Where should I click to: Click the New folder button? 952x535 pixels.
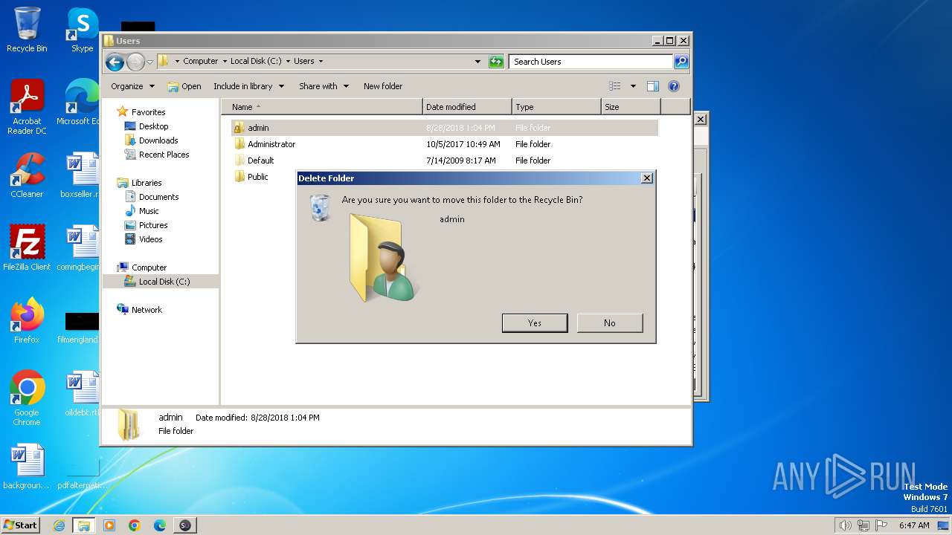pyautogui.click(x=383, y=86)
